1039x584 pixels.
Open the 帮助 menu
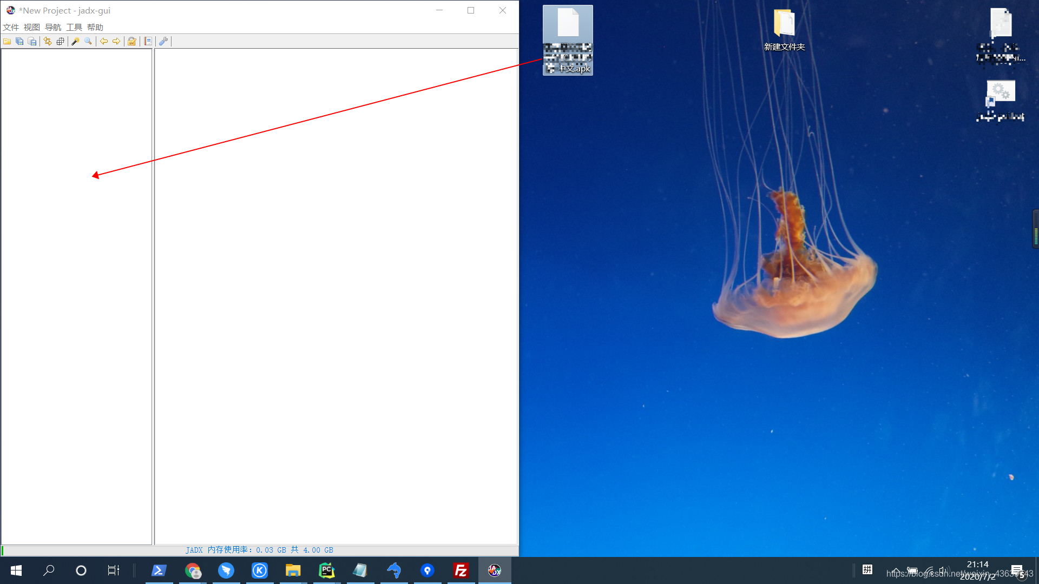click(x=95, y=28)
